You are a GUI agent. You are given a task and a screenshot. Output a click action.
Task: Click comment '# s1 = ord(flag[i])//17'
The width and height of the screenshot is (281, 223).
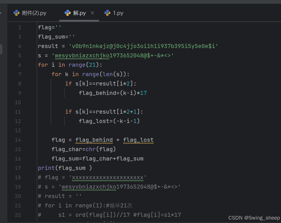pyautogui.click(x=84, y=215)
